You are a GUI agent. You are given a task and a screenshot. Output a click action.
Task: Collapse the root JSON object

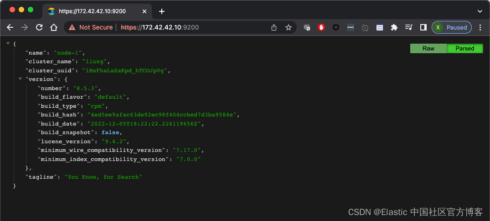pyautogui.click(x=8, y=43)
